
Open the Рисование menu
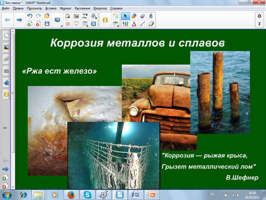coord(83,8)
